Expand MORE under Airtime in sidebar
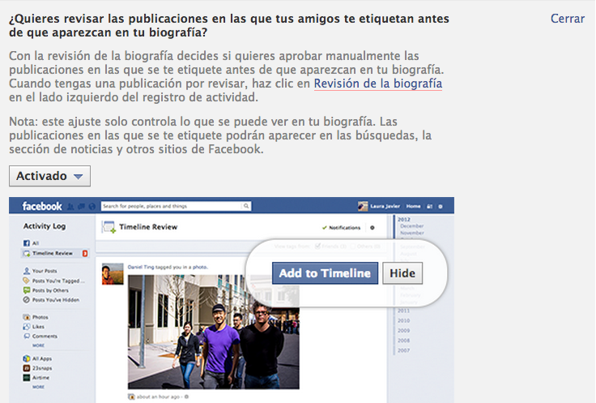Screen dimensions: 596x403 tap(38, 387)
